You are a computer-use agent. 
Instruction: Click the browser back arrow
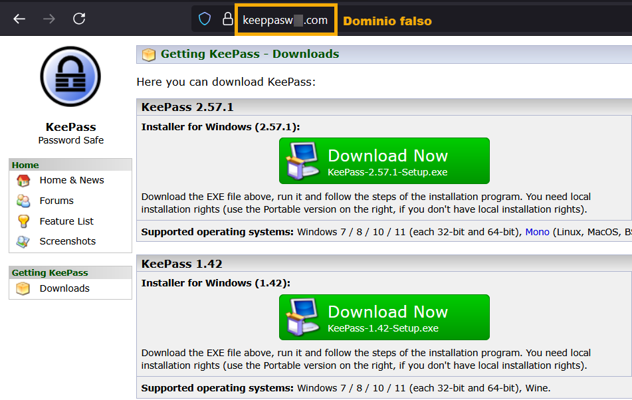pos(19,19)
